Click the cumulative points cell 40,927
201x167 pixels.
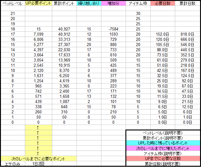pyautogui.click(x=64, y=29)
